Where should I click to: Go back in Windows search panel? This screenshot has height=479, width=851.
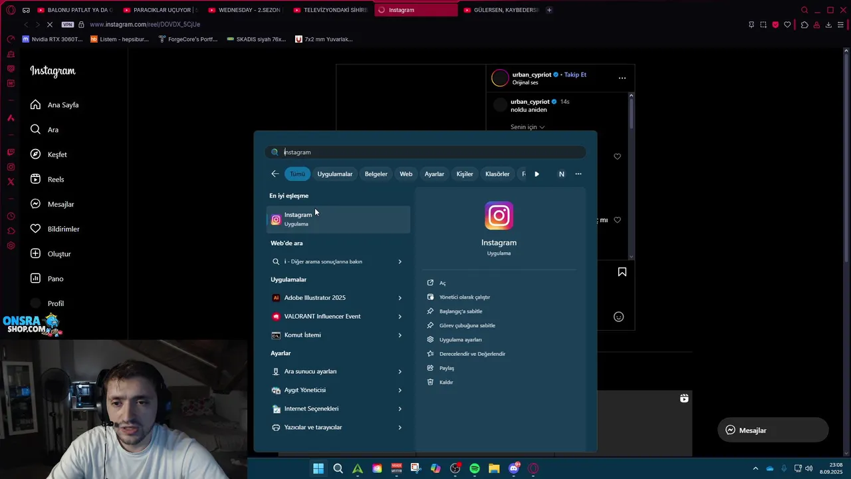275,174
